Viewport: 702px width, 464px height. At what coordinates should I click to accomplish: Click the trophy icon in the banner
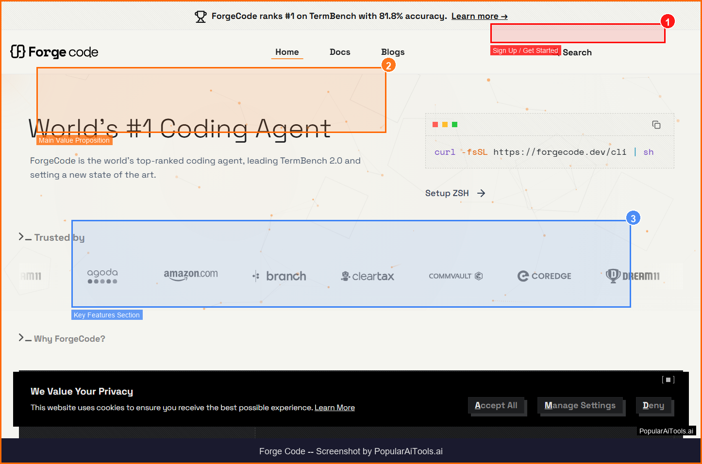point(201,17)
